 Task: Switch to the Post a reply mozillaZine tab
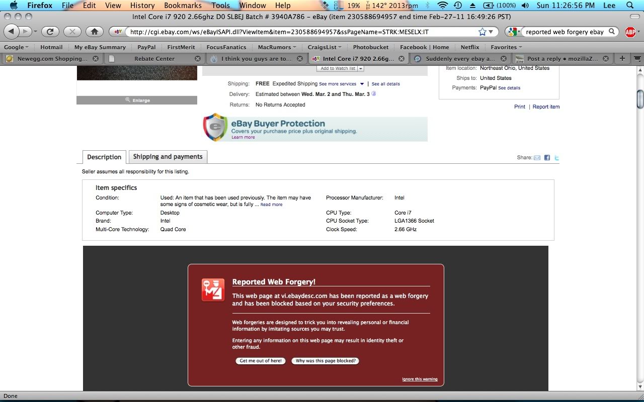click(x=562, y=59)
